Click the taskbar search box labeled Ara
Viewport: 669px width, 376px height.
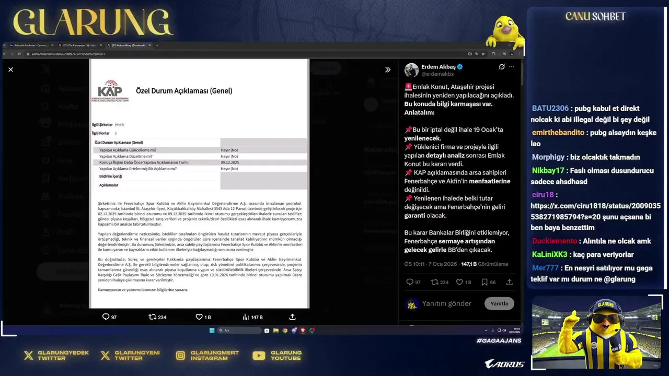click(239, 330)
